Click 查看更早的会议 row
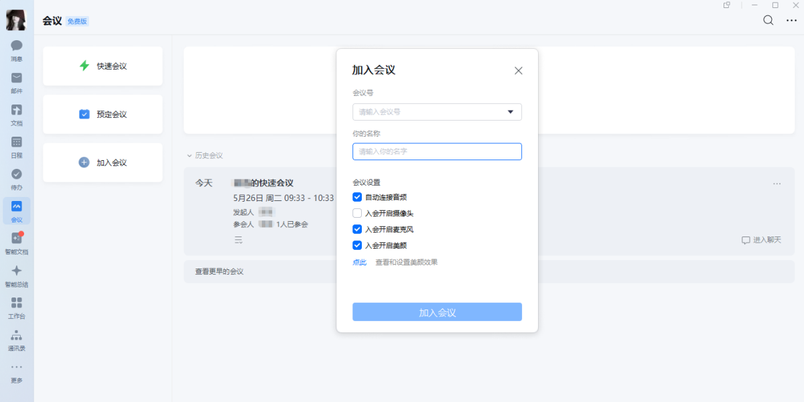 point(489,271)
